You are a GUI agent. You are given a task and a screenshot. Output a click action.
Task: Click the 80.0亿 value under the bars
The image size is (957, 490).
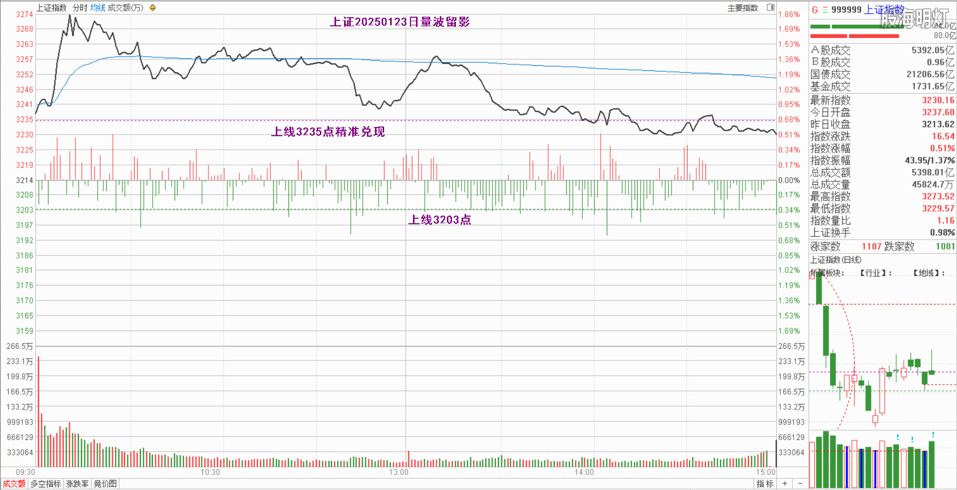[945, 35]
